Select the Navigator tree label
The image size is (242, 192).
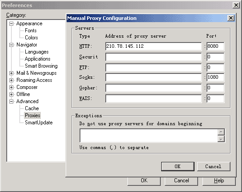(x=27, y=45)
